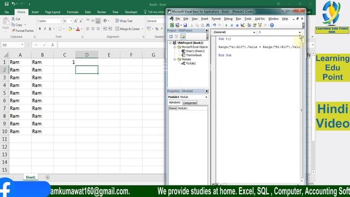Open the font size dropdown

71,21
